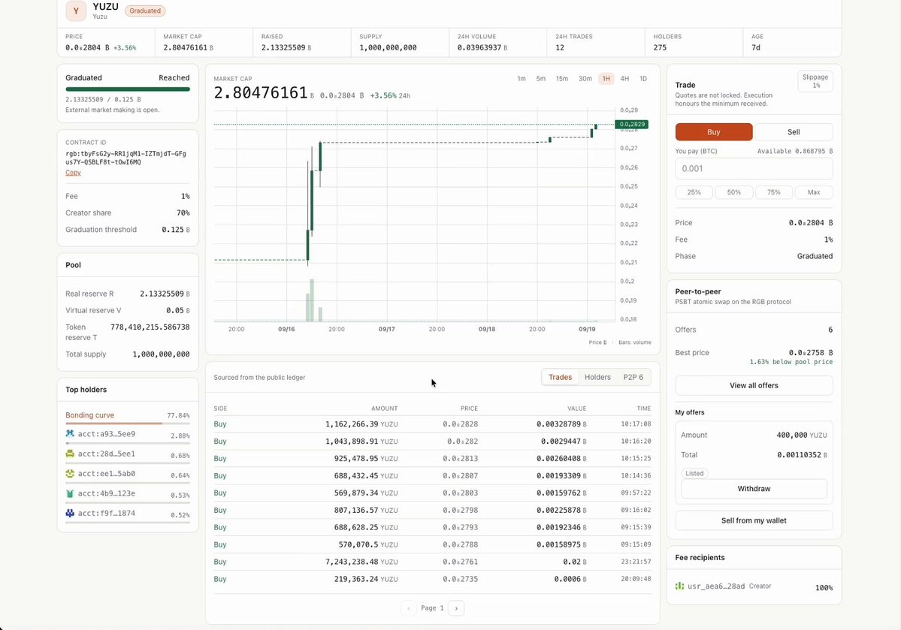Show the Trades tab
The image size is (901, 630).
click(x=561, y=377)
